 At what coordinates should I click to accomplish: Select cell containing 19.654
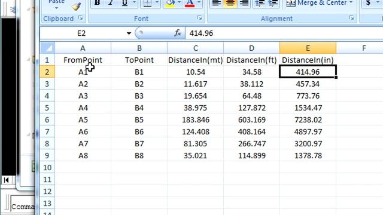click(x=196, y=96)
